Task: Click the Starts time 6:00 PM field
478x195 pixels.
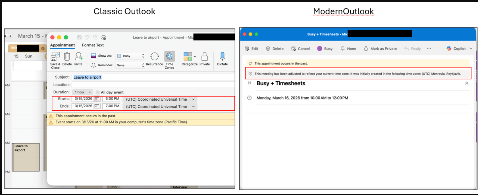Action: pos(111,99)
